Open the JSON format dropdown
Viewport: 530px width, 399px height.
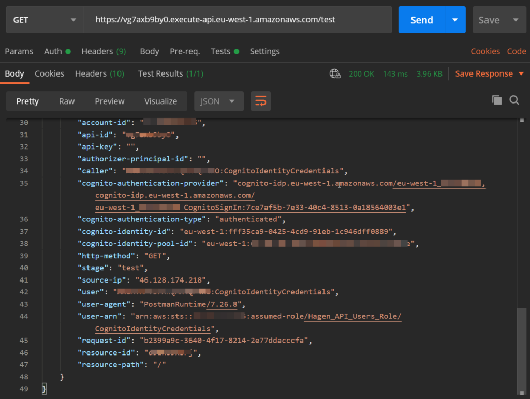pos(218,101)
